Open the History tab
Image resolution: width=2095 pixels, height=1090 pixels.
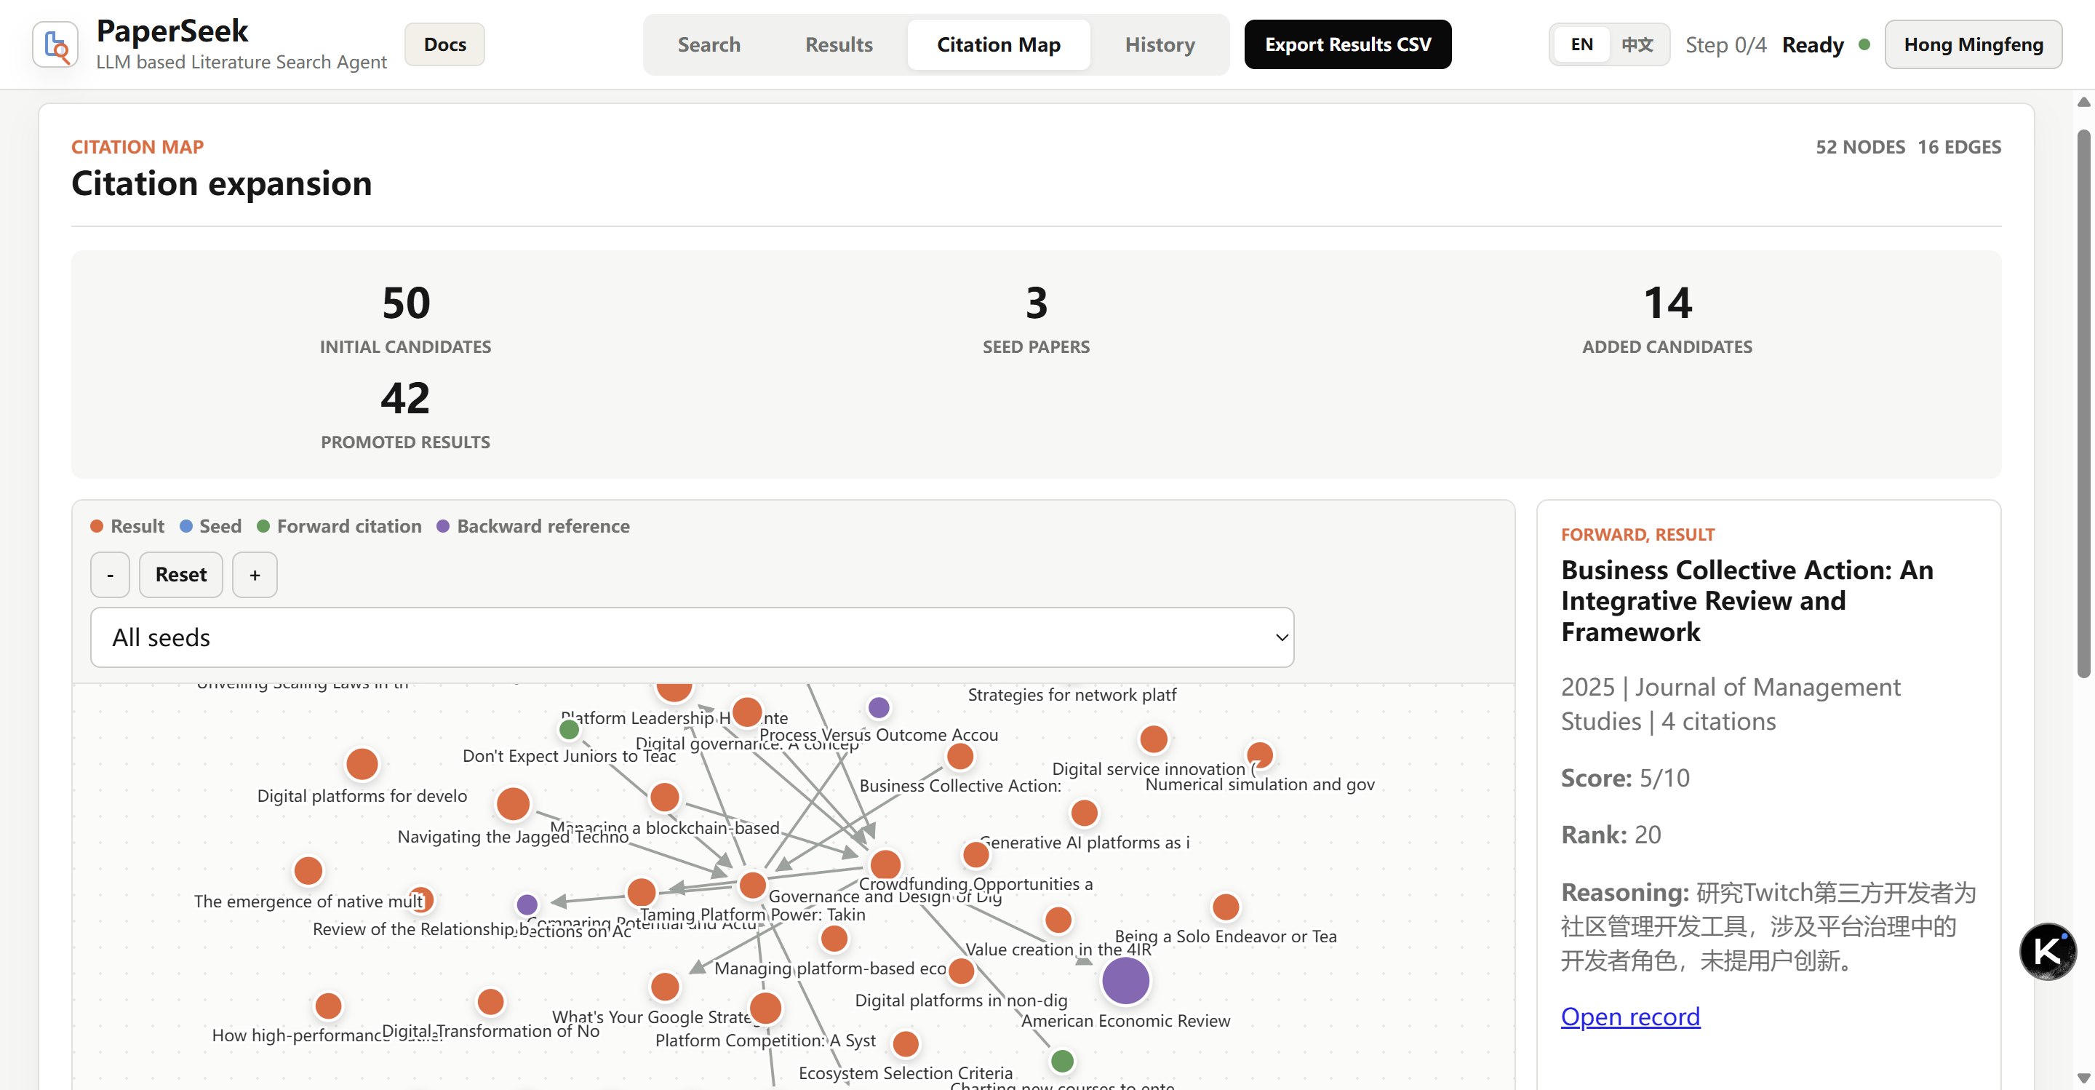coord(1160,44)
